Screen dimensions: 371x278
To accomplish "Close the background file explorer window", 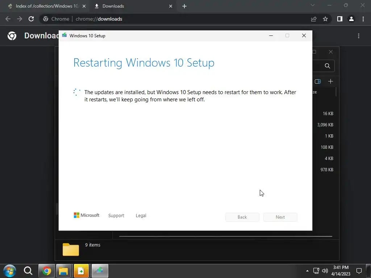I will 331,52.
